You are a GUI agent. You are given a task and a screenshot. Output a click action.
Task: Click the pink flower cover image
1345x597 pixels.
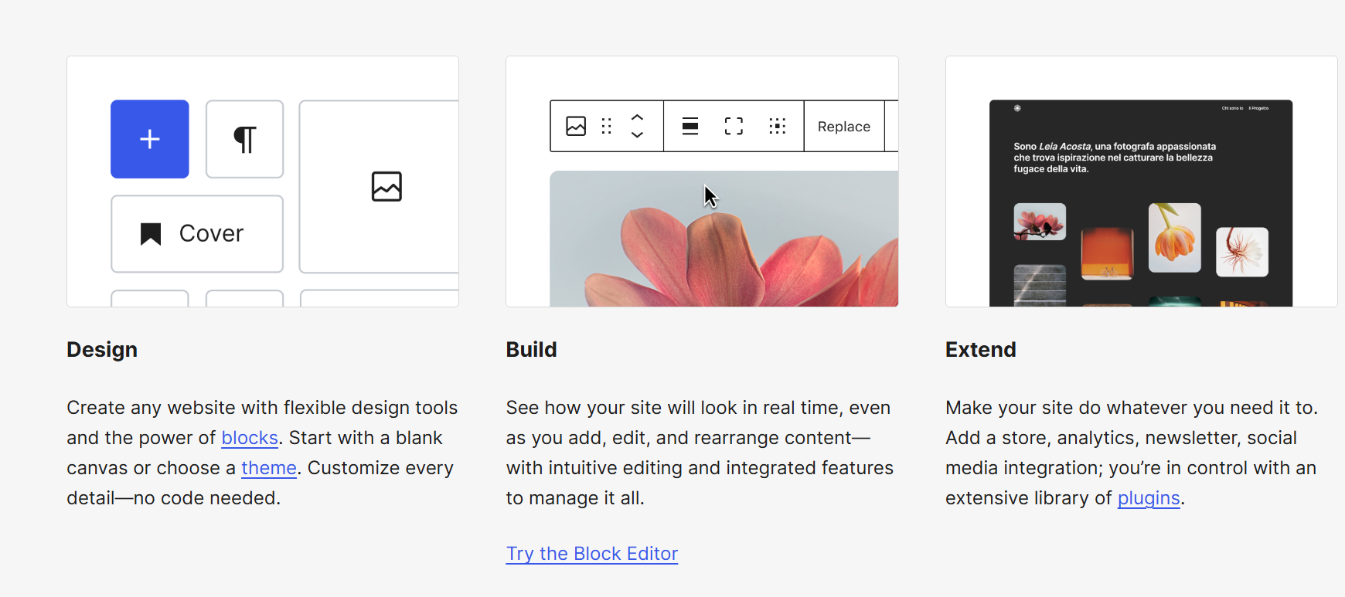click(x=724, y=239)
